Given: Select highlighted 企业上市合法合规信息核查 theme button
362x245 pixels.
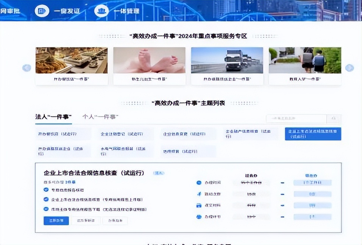Looking at the screenshot, I should (313, 134).
